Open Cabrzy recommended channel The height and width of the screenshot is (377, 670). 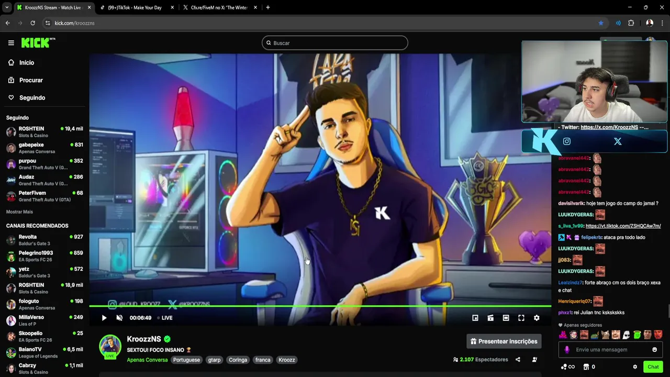[44, 369]
